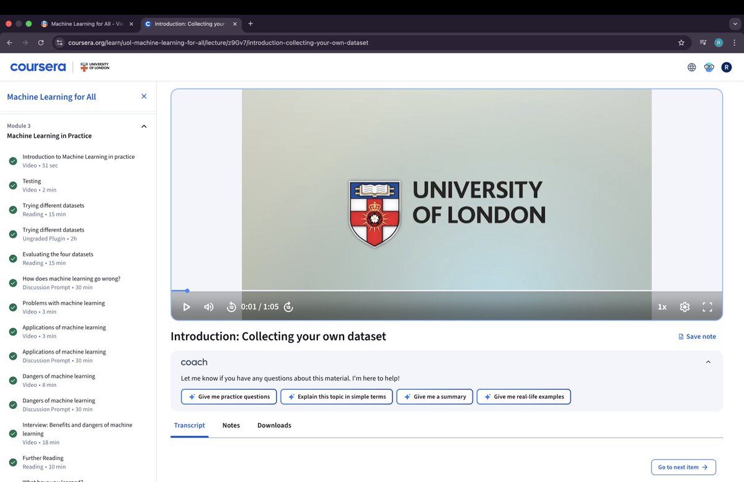Click the browser address bar URL
744x482 pixels.
click(218, 43)
